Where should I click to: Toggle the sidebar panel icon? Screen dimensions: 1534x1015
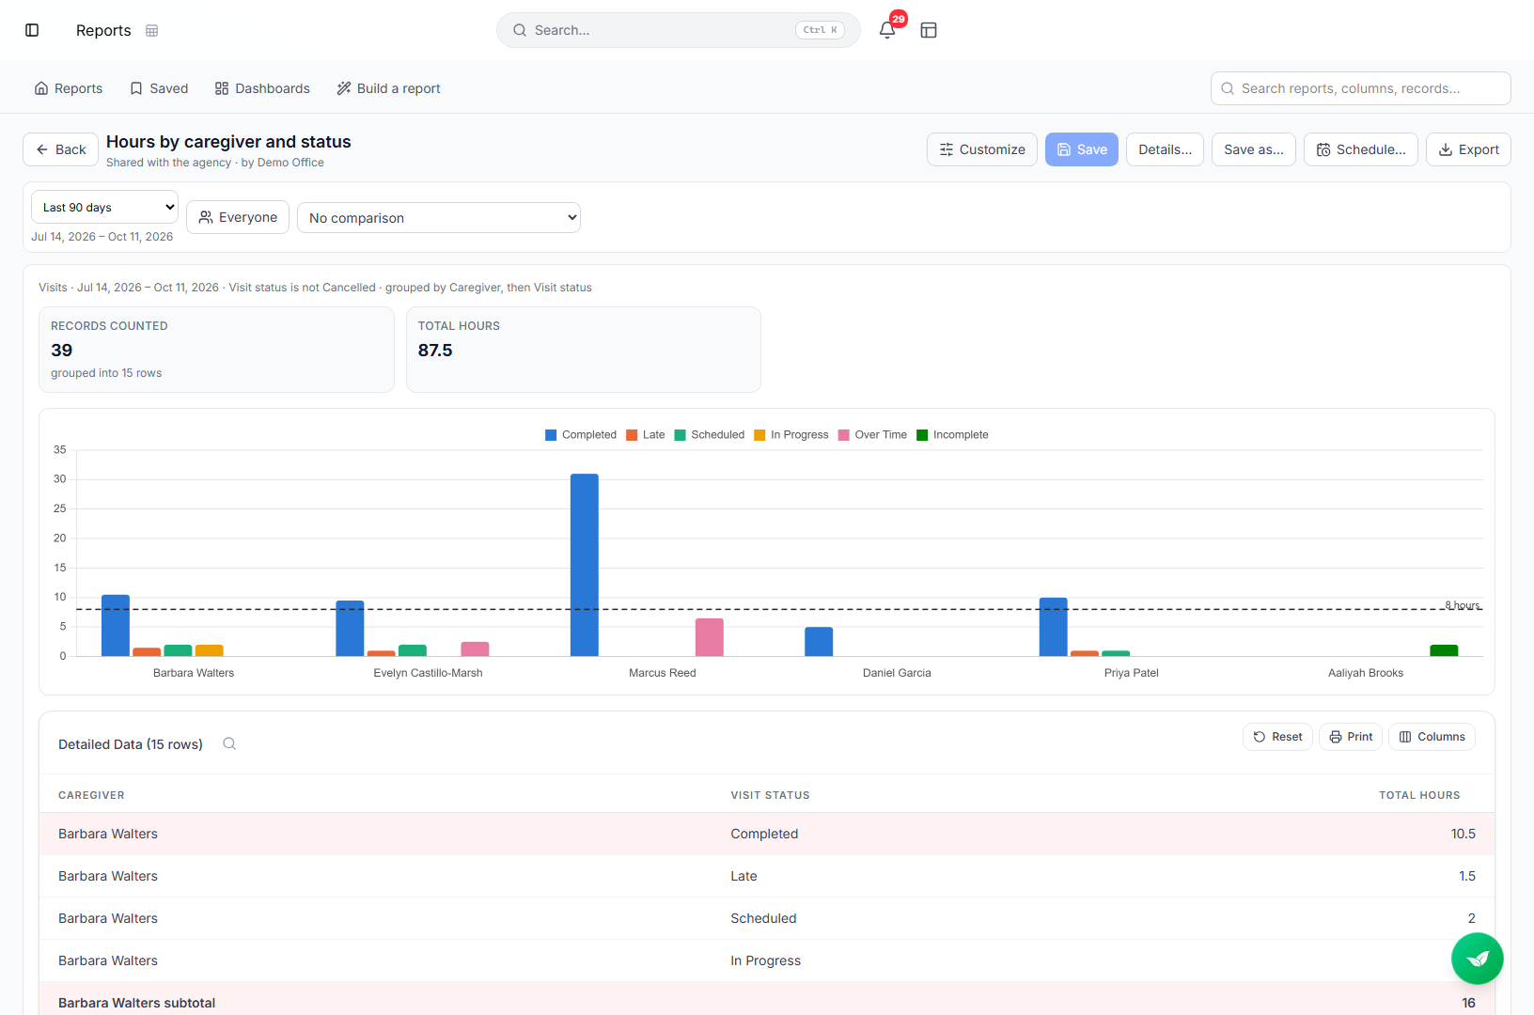[x=32, y=30]
